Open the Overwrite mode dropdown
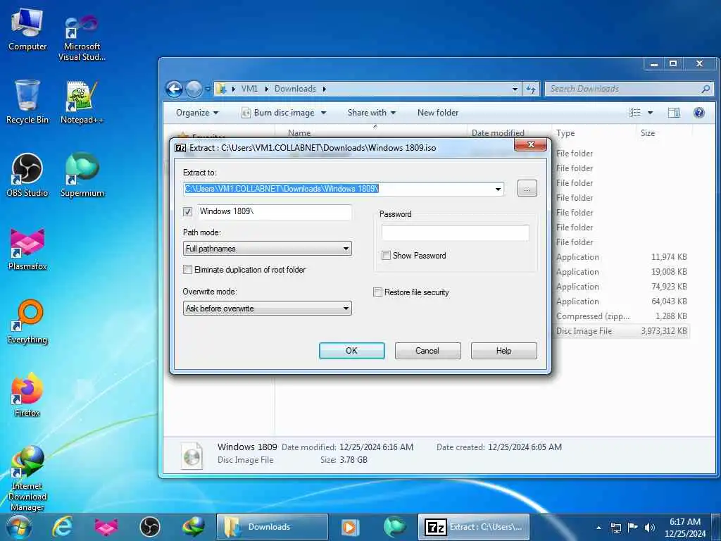The height and width of the screenshot is (541, 721). [x=267, y=309]
